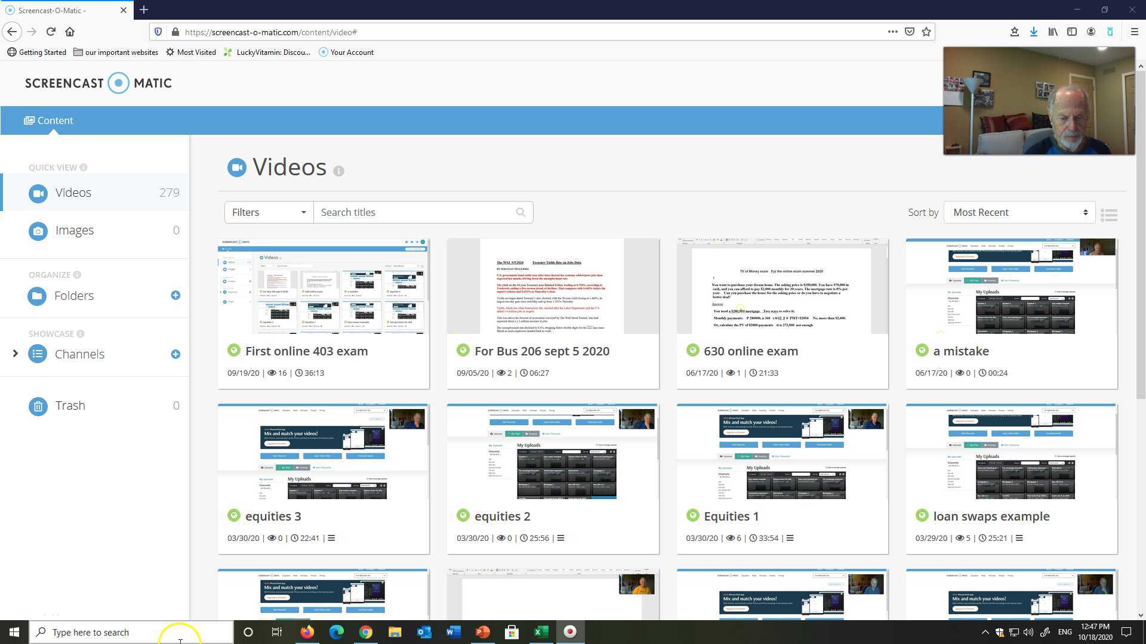
Task: Click the Images camera icon
Action: [x=38, y=231]
